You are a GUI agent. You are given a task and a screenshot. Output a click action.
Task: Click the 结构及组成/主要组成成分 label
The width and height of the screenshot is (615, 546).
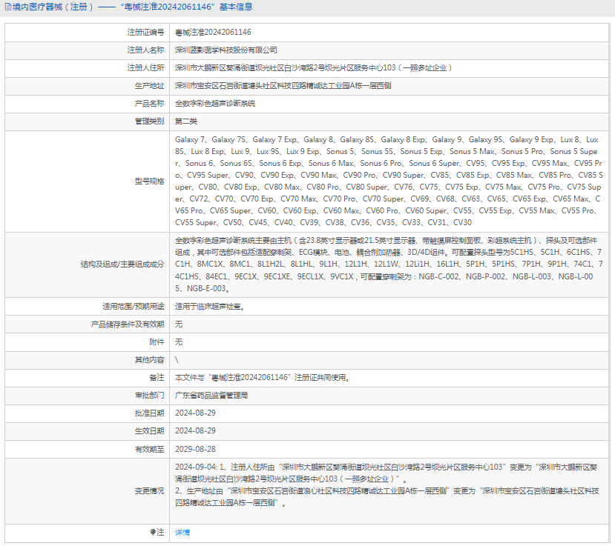coord(122,264)
